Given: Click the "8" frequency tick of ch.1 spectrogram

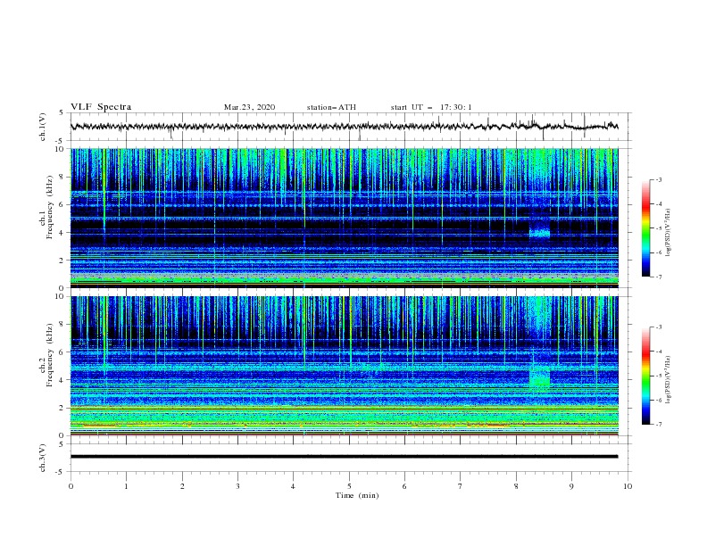Looking at the screenshot, I should click(x=62, y=177).
